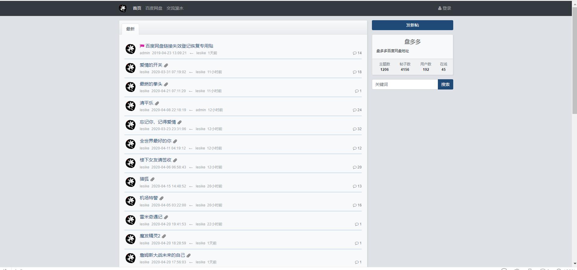Screen dimensions: 577x270
Task: Click the avatar beside 雷米奇遇记
Action: point(130,220)
